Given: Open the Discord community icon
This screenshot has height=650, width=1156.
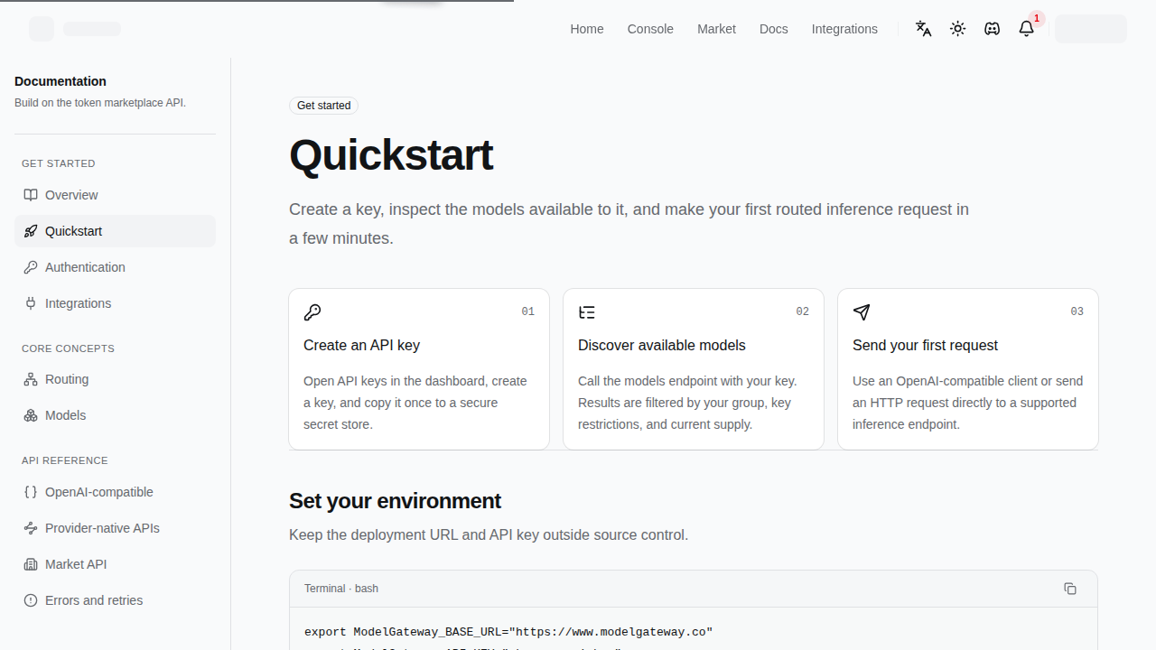Looking at the screenshot, I should pyautogui.click(x=992, y=29).
